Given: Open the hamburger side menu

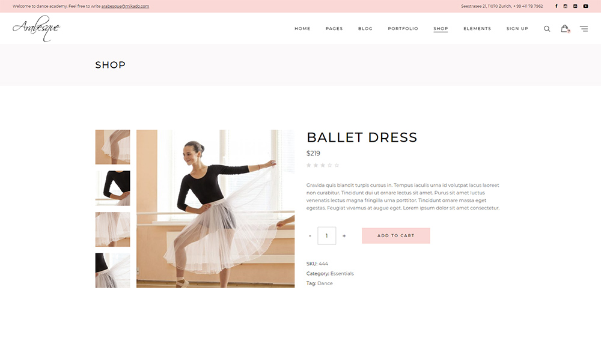Looking at the screenshot, I should (x=584, y=29).
